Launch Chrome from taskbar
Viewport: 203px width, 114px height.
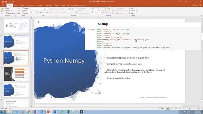point(29,112)
